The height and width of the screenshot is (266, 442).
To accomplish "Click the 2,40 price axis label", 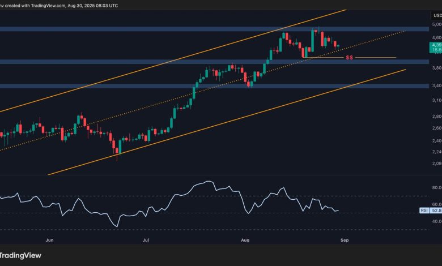I will [437, 141].
